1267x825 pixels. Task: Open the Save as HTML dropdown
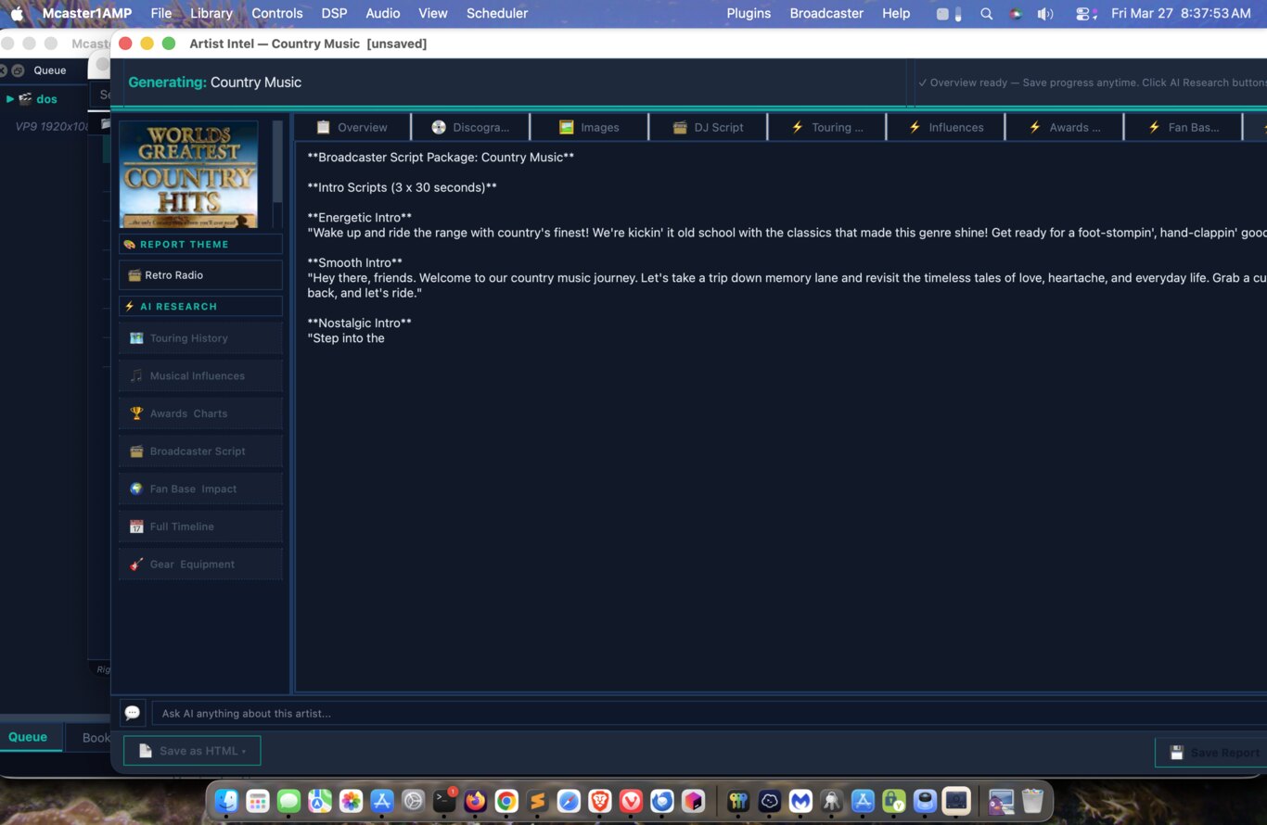point(192,751)
